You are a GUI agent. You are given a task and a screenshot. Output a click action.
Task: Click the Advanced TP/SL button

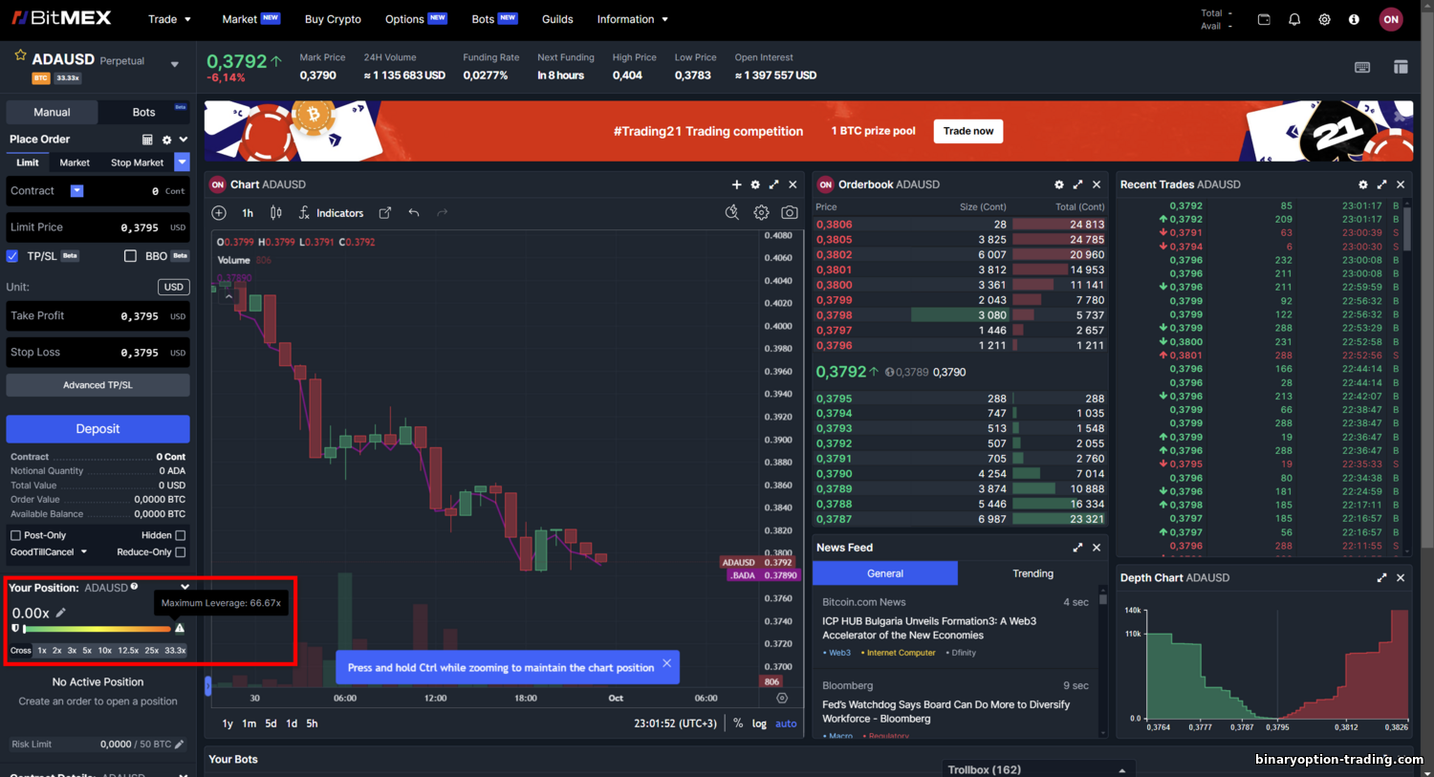(98, 385)
